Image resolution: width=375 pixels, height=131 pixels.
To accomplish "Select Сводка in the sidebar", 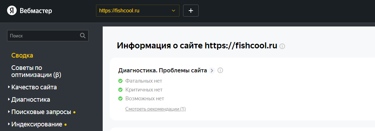I will tap(22, 55).
